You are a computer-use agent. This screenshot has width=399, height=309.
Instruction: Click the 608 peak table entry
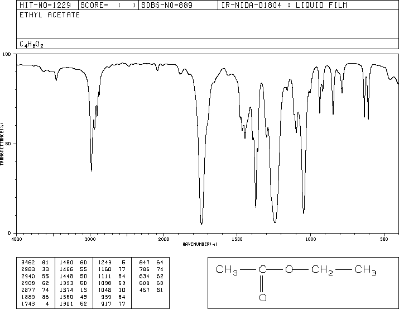[151, 283]
